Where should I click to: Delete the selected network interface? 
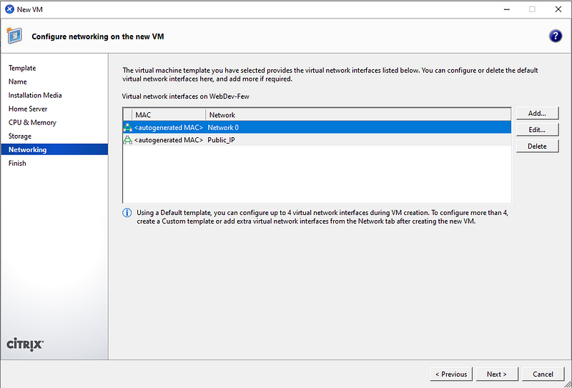click(537, 146)
